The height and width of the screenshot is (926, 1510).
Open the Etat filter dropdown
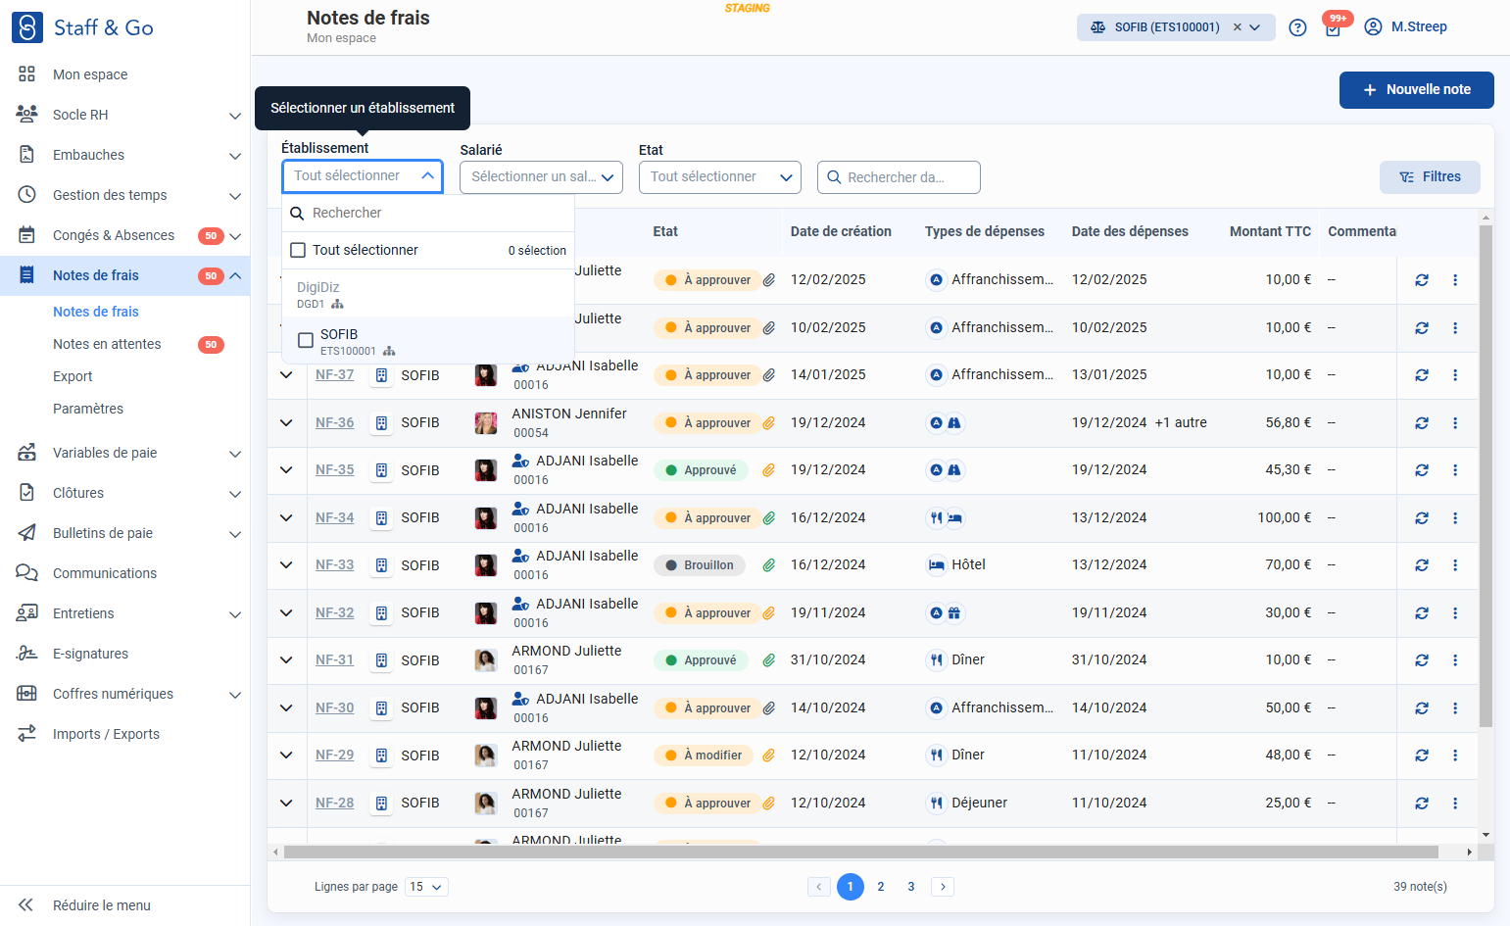720,177
